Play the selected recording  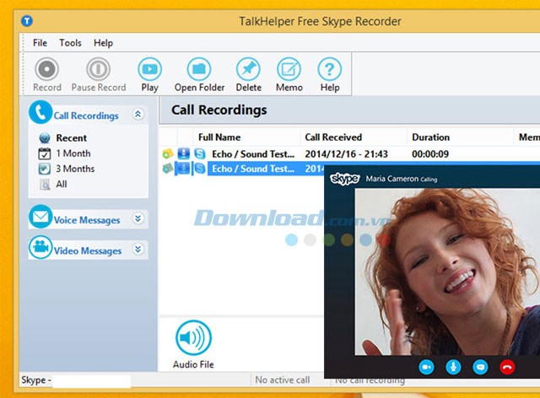[149, 75]
